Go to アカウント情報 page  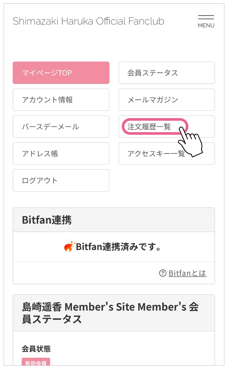[x=61, y=100]
